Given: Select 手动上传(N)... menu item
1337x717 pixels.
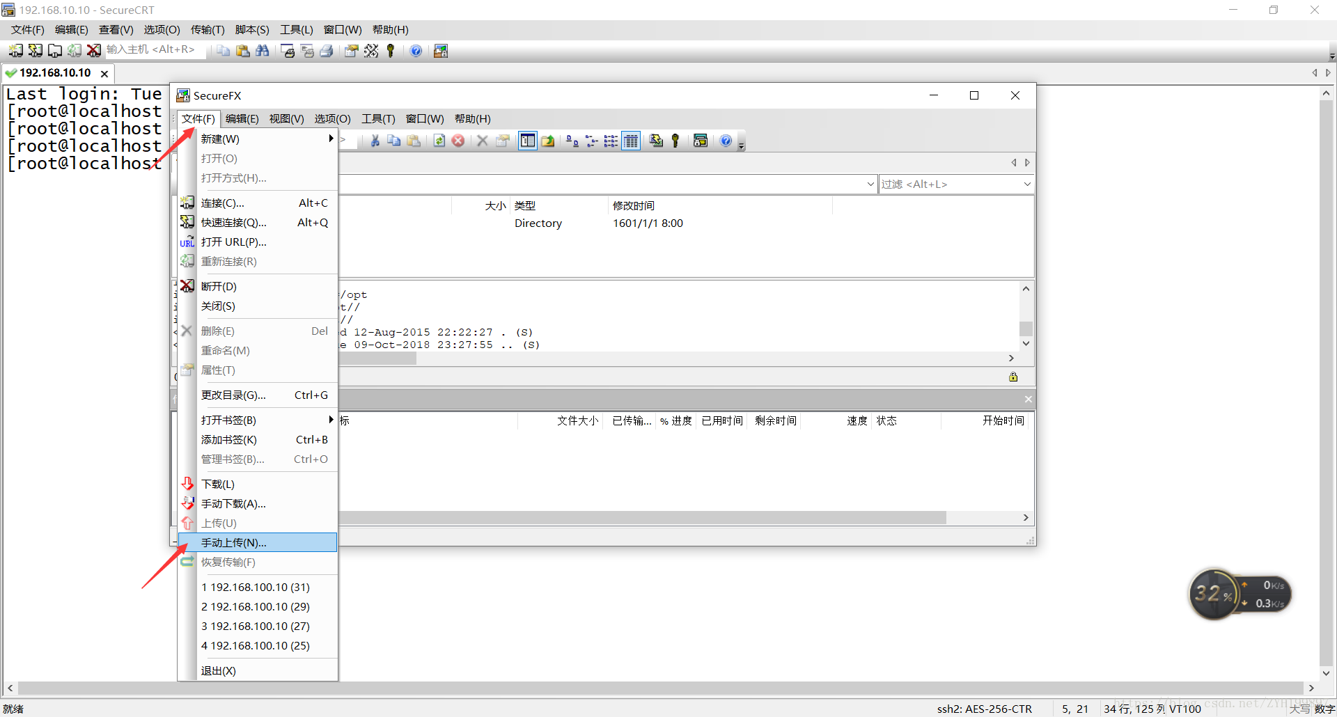Looking at the screenshot, I should pyautogui.click(x=258, y=542).
